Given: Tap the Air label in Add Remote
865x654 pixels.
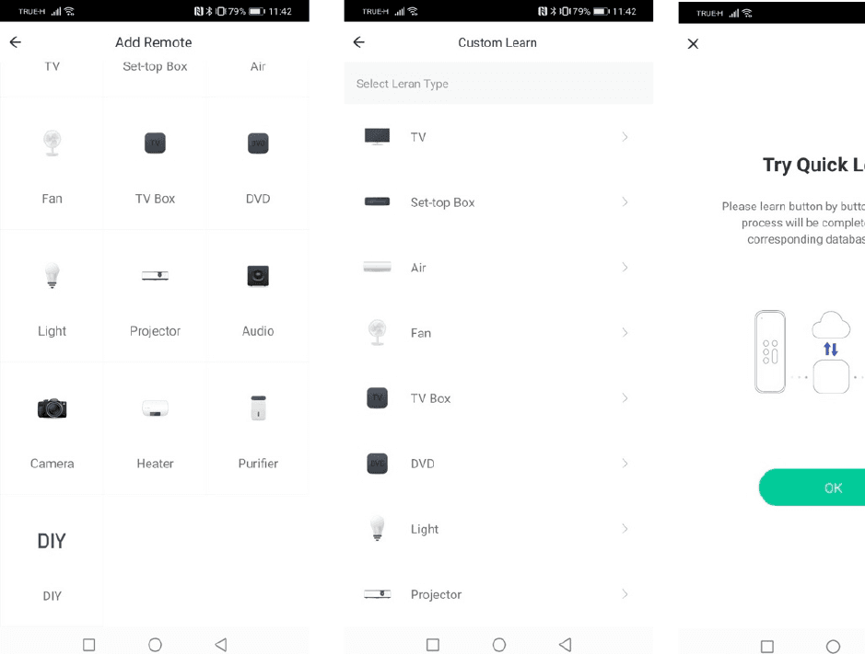Looking at the screenshot, I should 258,66.
